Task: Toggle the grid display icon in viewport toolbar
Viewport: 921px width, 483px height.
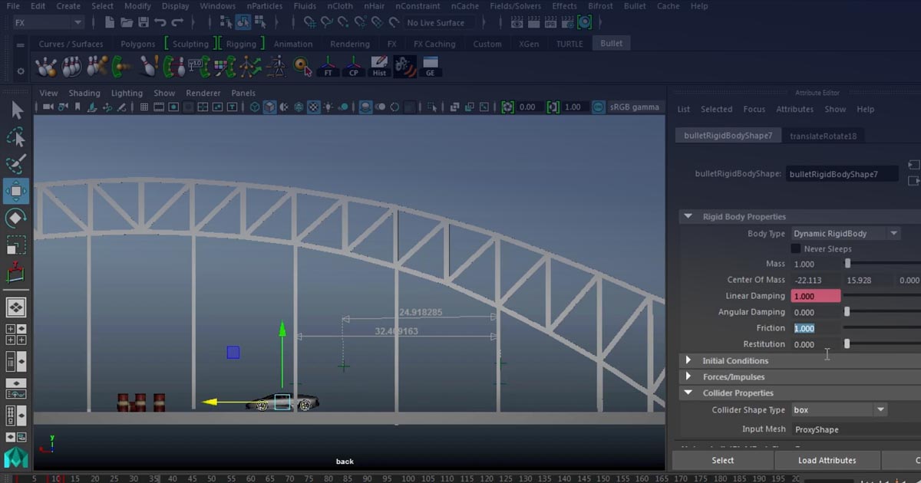Action: (x=144, y=107)
